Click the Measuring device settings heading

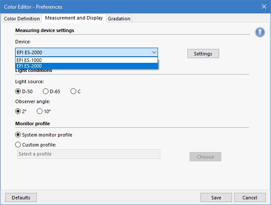45,30
